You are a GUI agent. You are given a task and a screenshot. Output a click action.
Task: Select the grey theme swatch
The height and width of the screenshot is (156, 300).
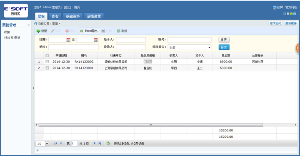click(288, 14)
